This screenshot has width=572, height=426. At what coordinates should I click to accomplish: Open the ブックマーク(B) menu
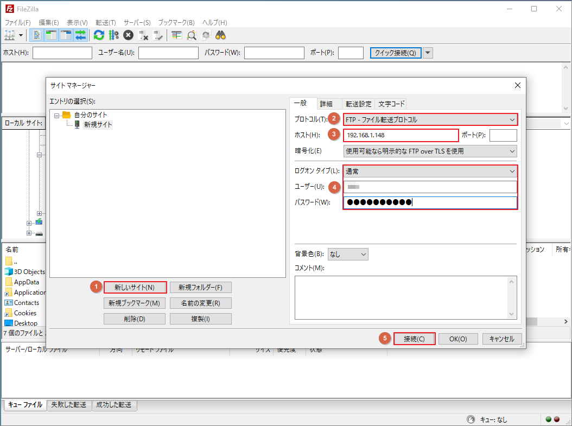coord(176,23)
